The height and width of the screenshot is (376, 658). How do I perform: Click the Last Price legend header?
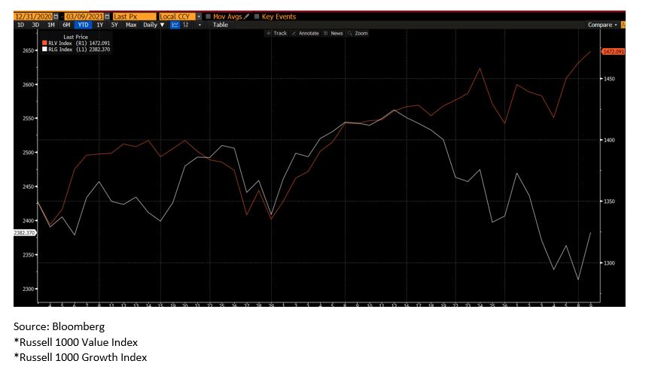click(75, 37)
